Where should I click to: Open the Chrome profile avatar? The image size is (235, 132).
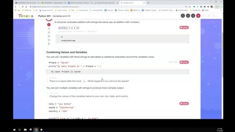coord(211,7)
